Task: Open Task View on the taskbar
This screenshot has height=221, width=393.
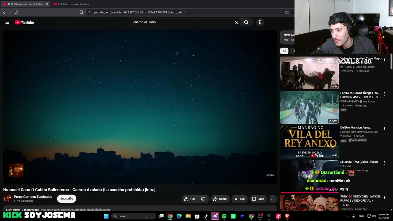Action: click(x=161, y=216)
